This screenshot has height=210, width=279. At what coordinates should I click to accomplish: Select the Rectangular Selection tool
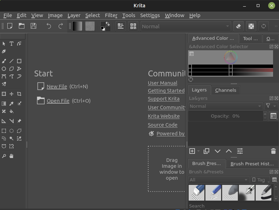(x=4, y=131)
